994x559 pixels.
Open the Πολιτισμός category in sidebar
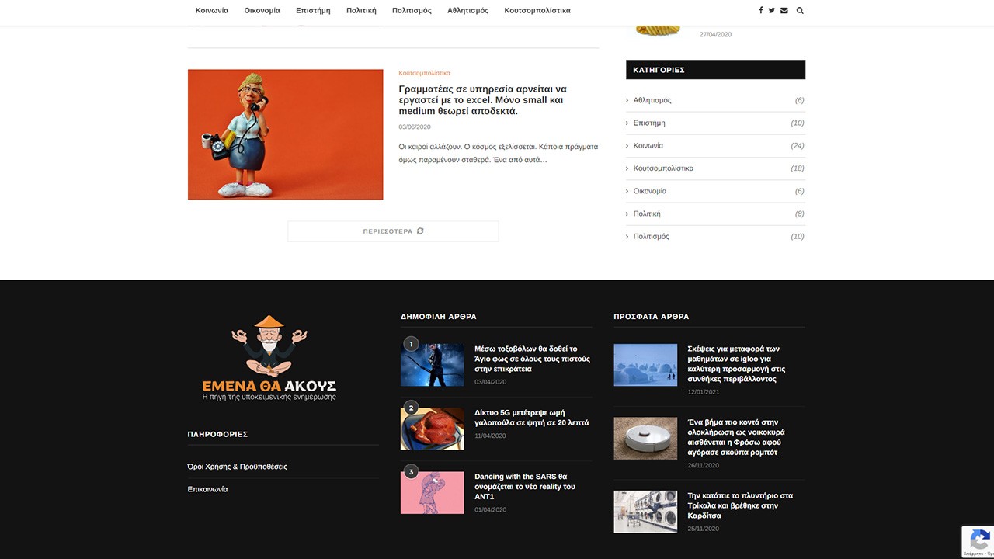(651, 236)
